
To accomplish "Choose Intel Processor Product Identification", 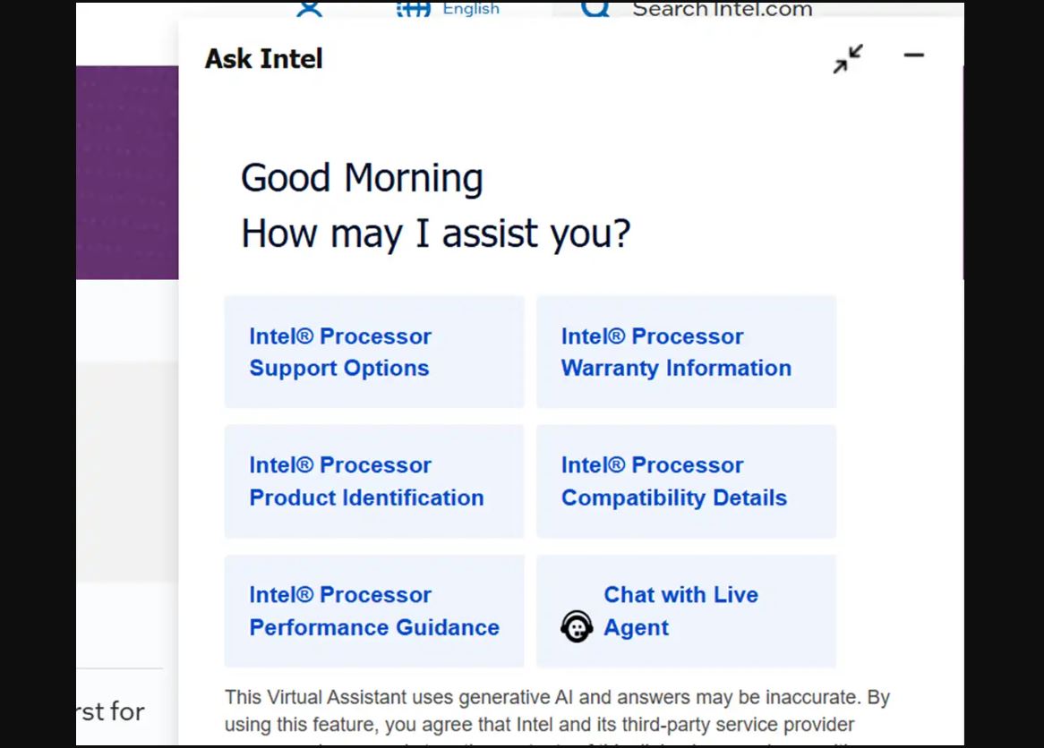I will tap(373, 481).
